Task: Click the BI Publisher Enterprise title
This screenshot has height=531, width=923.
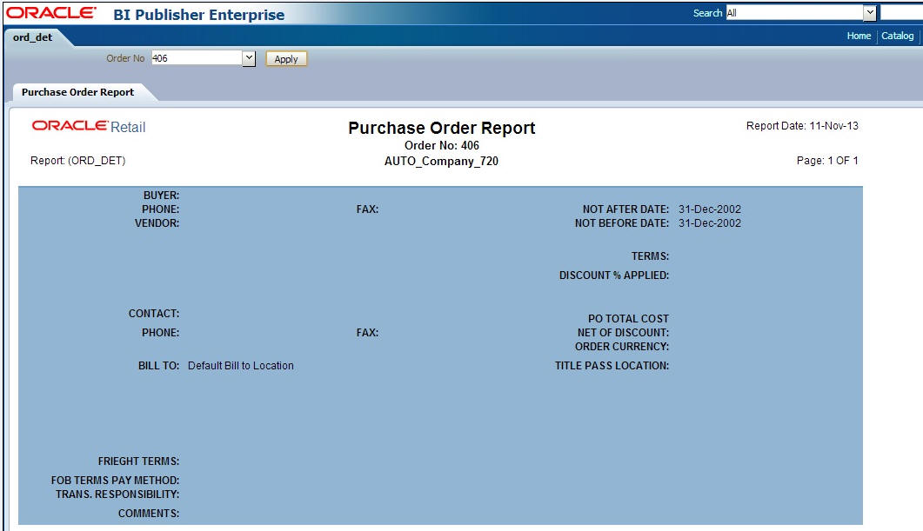Action: (x=199, y=15)
